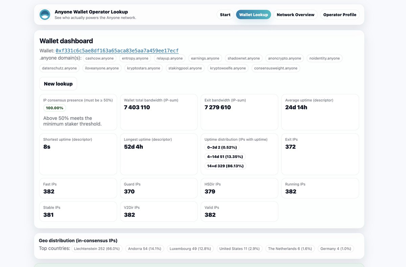Click the 100.00% consensus presence badge
This screenshot has width=406, height=267.
[54, 108]
